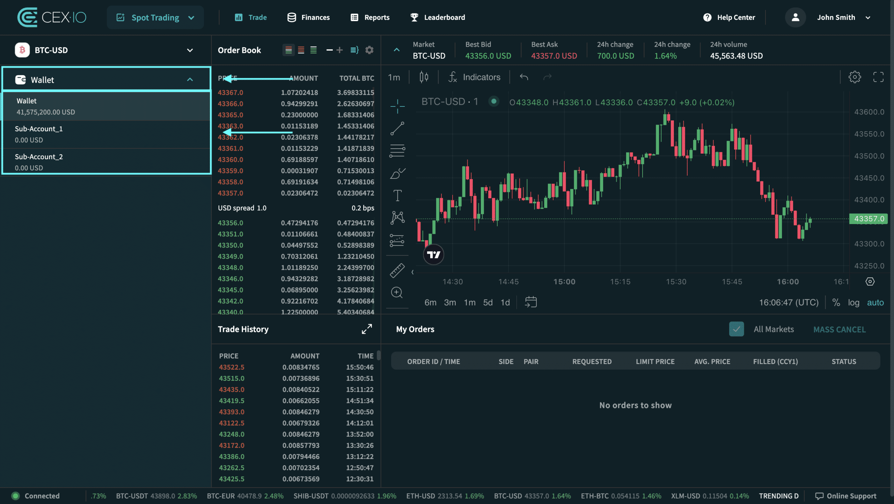Open the go-to-date calendar icon
Screen dimensions: 894x504
pos(531,302)
